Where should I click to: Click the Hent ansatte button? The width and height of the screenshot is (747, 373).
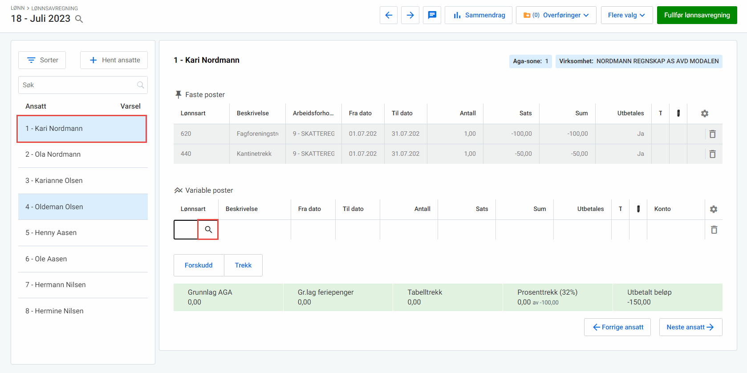[x=114, y=60]
